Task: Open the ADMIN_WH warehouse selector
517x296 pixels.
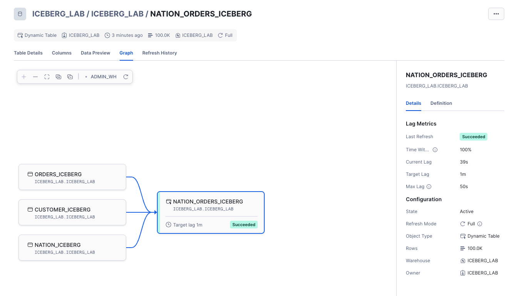Action: tap(101, 77)
